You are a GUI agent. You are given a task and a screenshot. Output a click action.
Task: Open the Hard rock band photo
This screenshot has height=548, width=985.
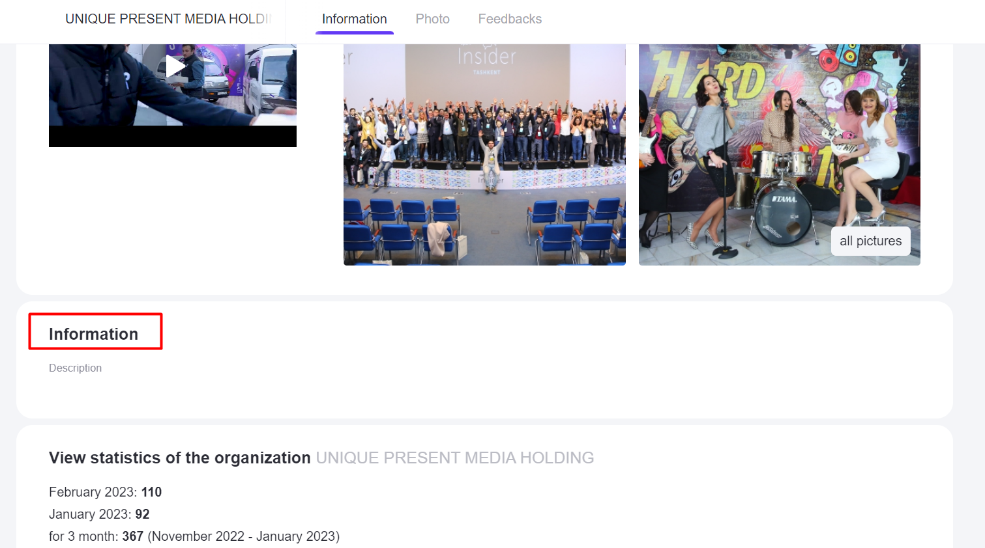[x=780, y=155]
